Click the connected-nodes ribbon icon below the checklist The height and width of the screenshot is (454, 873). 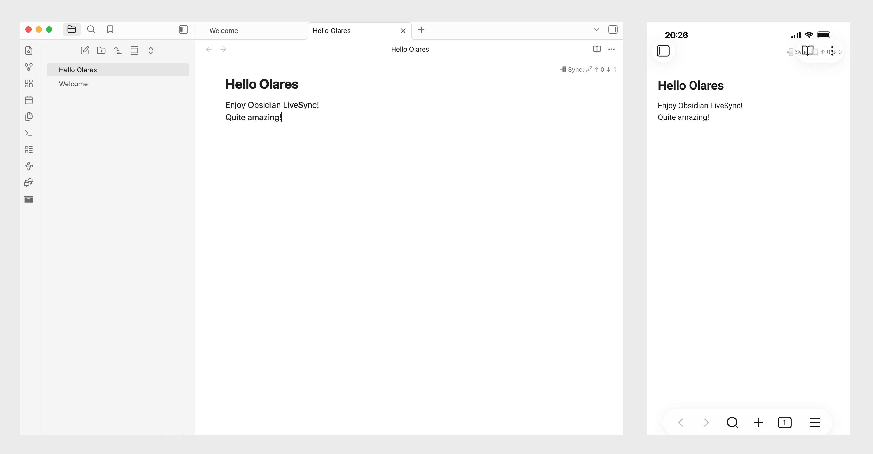[x=29, y=166]
